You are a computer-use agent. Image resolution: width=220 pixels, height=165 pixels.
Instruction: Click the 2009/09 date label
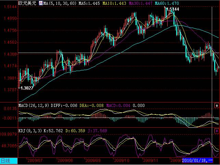(x=93, y=160)
